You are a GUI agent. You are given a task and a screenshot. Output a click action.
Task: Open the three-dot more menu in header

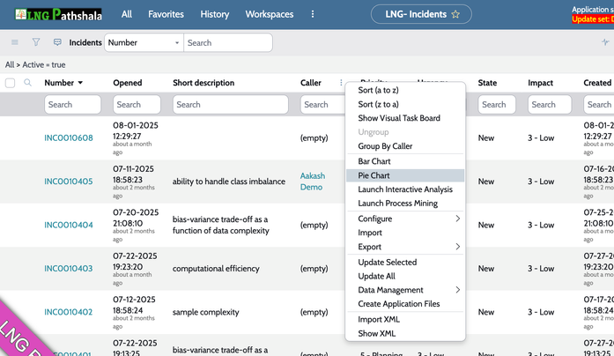[313, 14]
